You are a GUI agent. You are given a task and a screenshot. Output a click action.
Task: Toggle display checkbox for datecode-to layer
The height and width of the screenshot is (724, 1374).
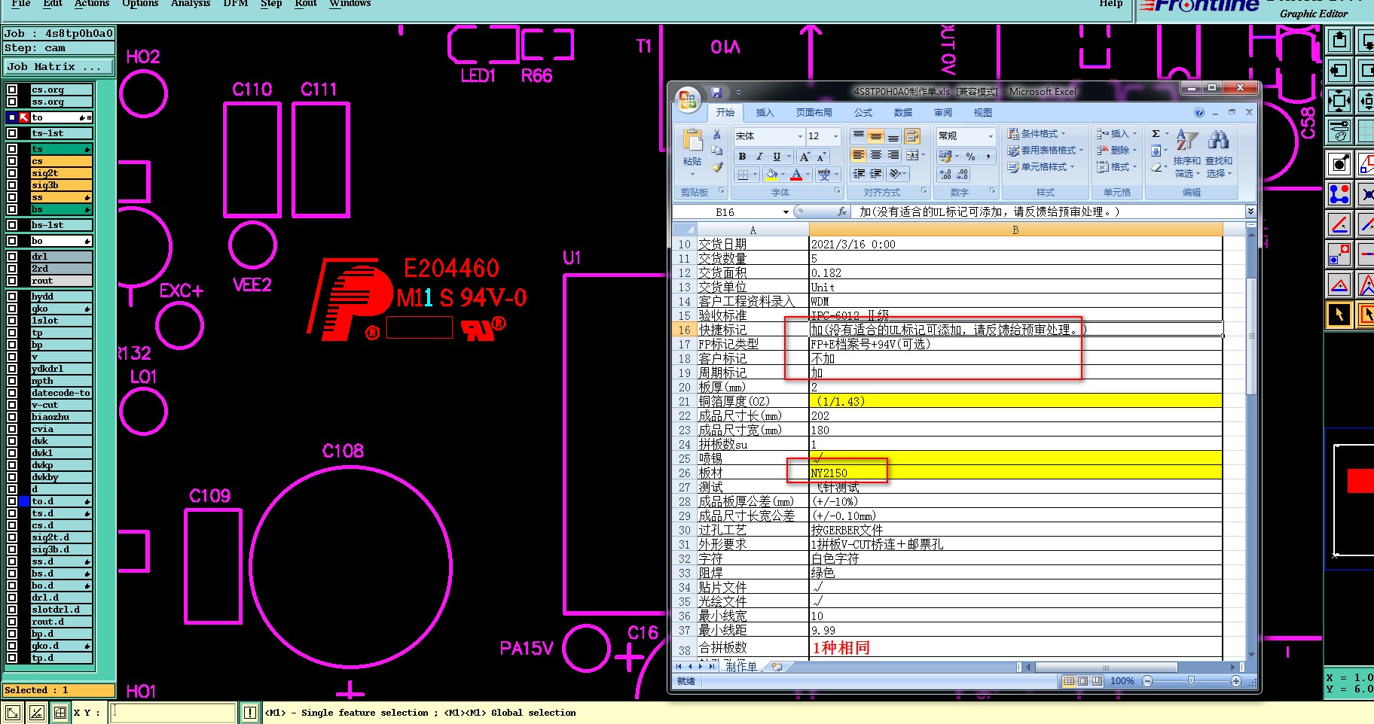[12, 393]
